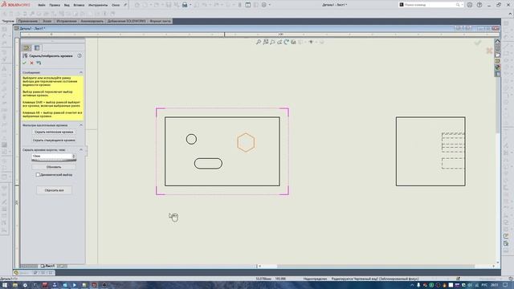The image size is (514, 289).
Task: Open the Appearances color ball icon in task pane
Action: pos(498,67)
